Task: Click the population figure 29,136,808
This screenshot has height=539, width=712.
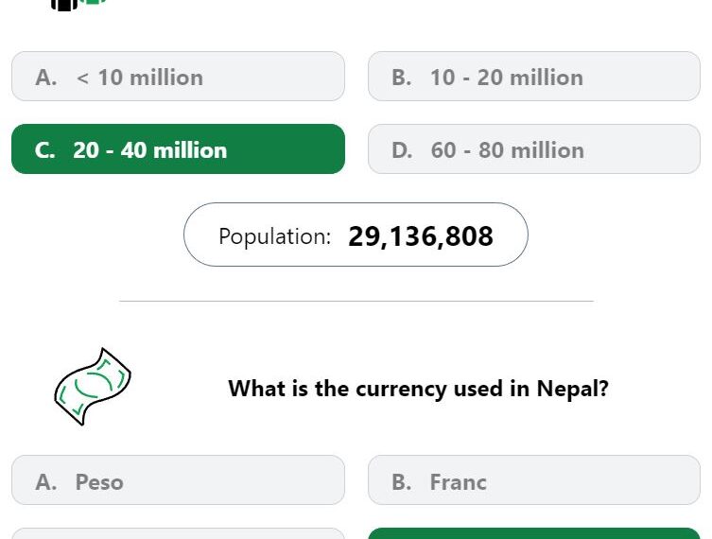Action: coord(421,236)
